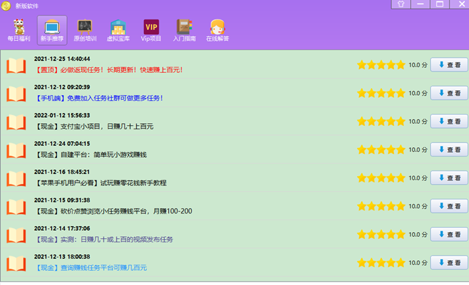Click 查看 button for 试玩赚零花钱新手教程 row

(450, 178)
